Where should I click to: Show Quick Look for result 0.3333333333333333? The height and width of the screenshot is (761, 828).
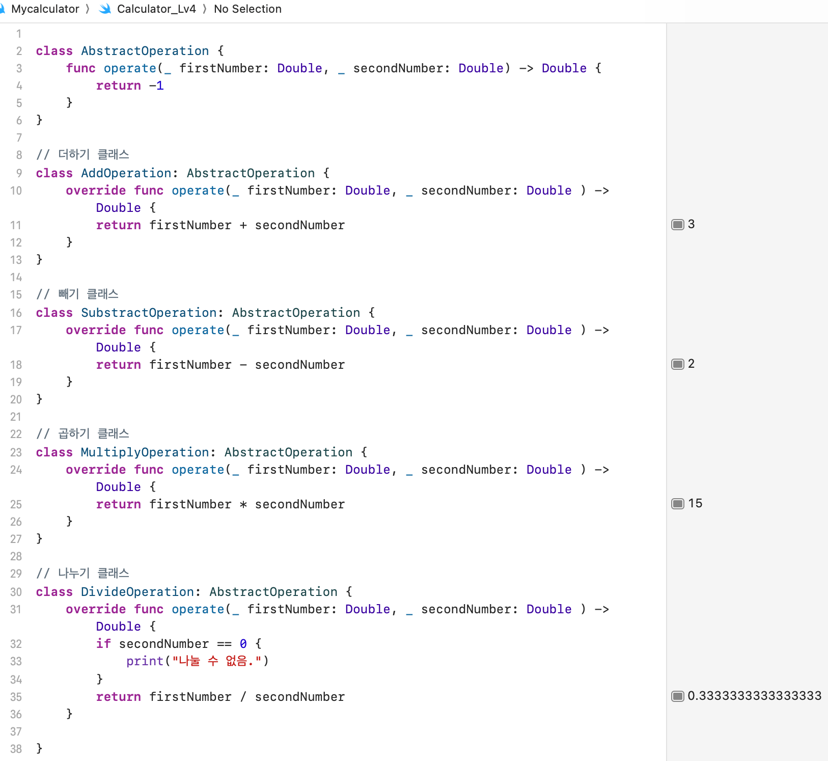coord(677,696)
